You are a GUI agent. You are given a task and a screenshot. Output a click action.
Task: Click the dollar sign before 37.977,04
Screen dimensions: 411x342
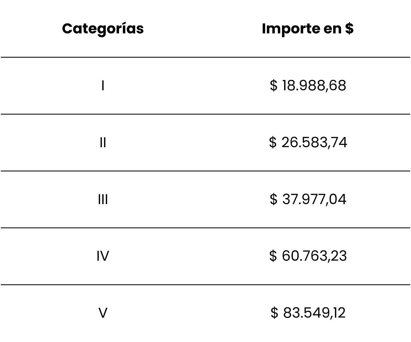click(x=273, y=199)
